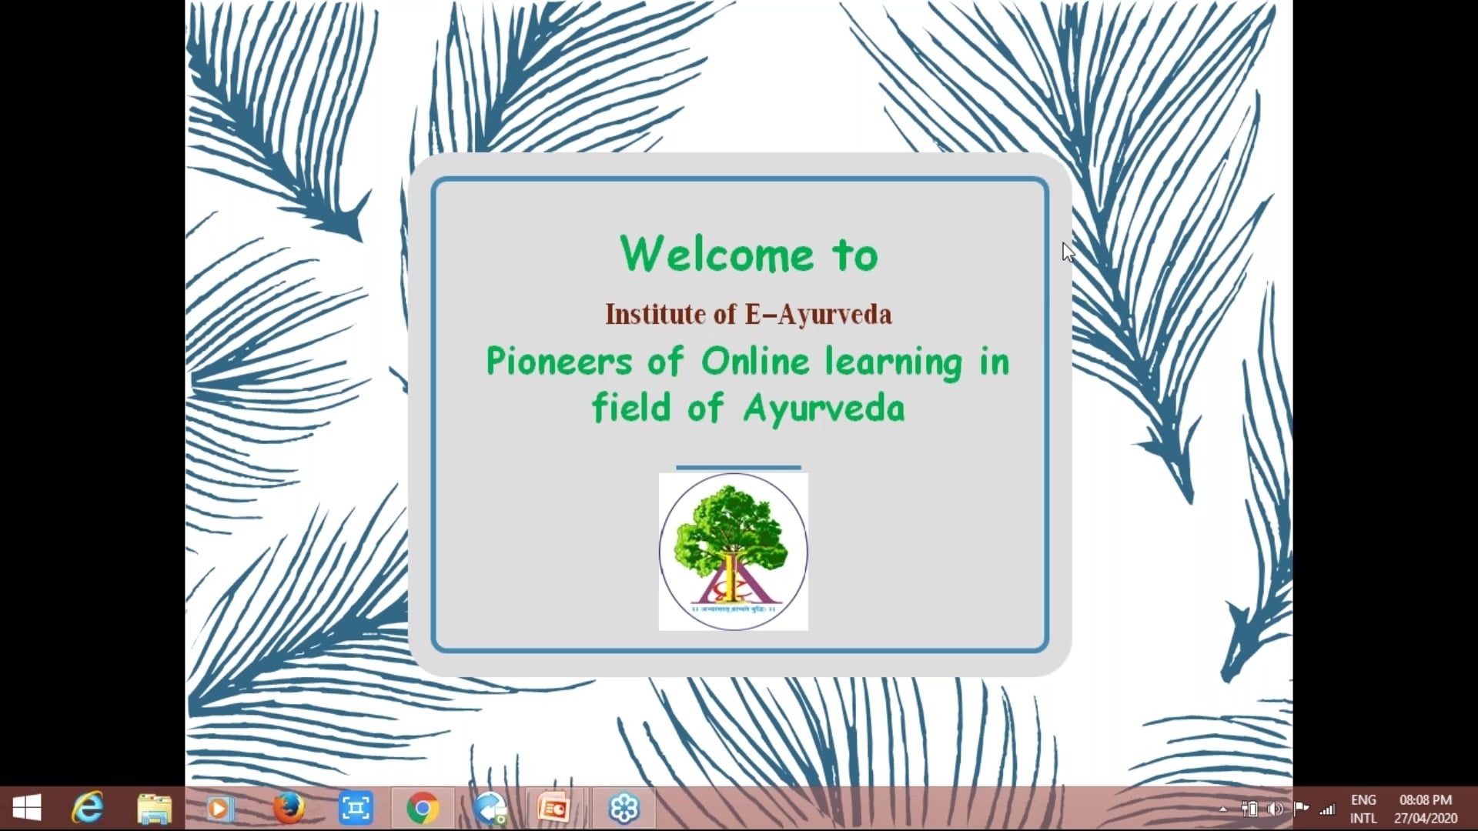Open File Explorer folder icon
This screenshot has height=831, width=1478.
click(x=154, y=809)
